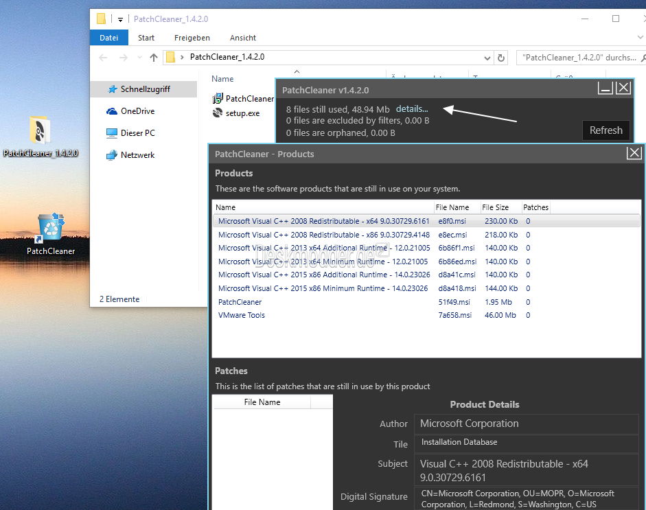646x510 pixels.
Task: Select Visual C++ 2015 x86 Minimum Runtime row
Action: tap(426, 288)
